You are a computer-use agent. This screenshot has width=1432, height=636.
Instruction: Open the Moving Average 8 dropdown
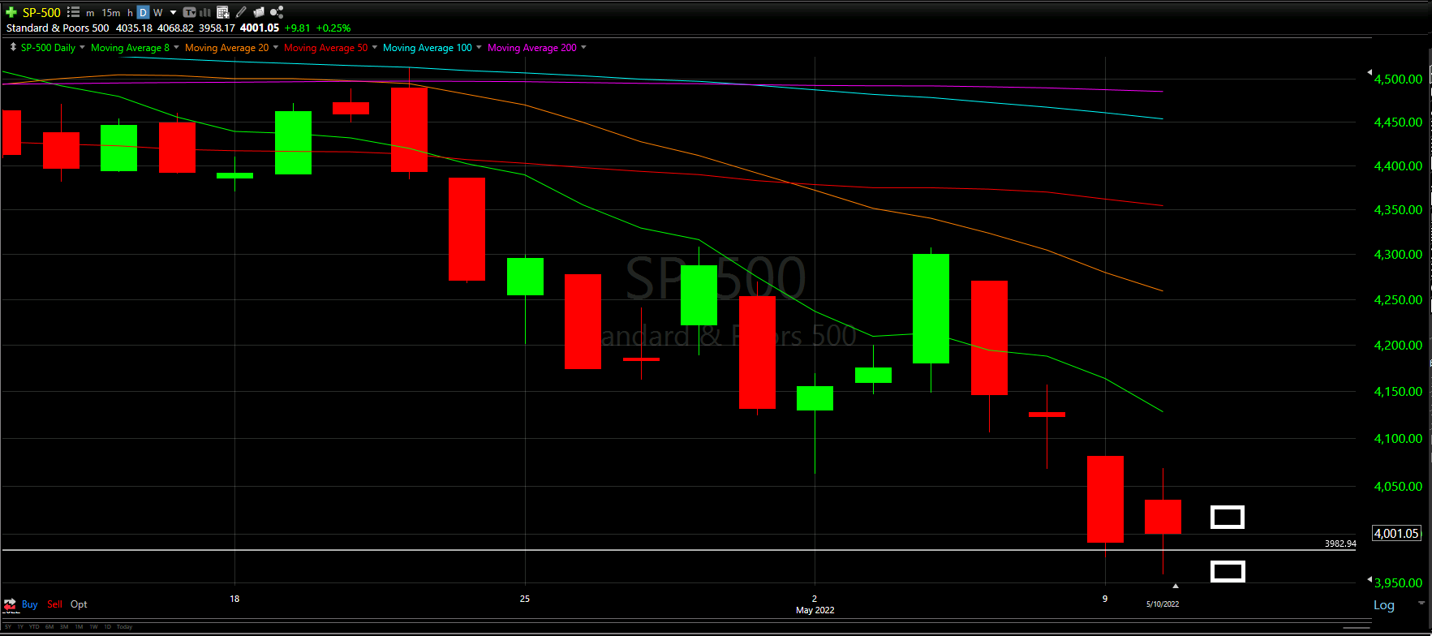point(176,47)
